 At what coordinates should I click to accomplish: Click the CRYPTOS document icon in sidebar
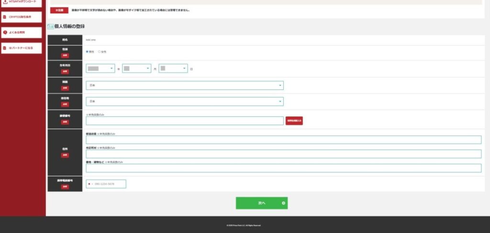[5, 17]
